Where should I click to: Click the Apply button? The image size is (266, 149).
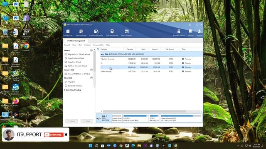tap(71, 121)
